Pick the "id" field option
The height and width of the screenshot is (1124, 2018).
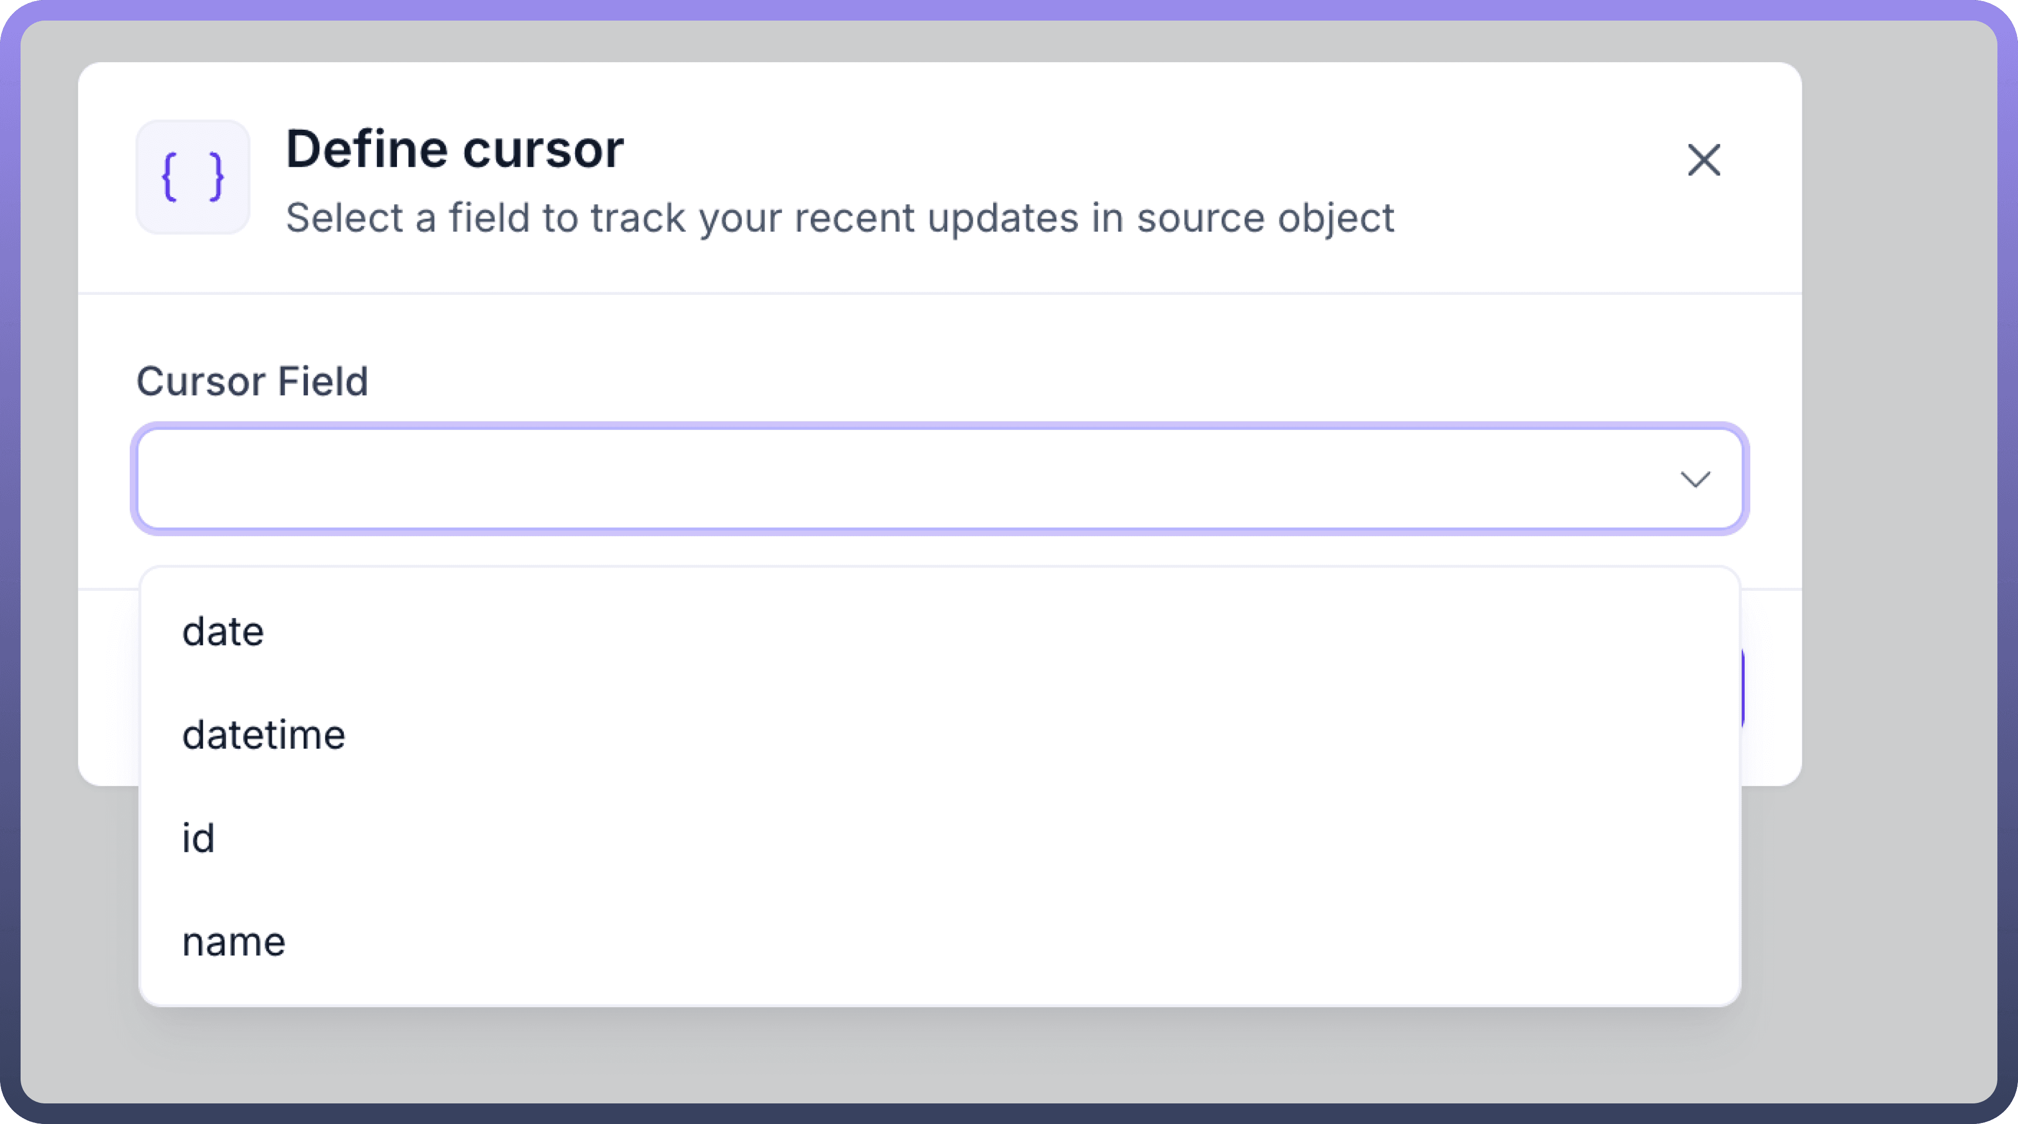tap(198, 838)
